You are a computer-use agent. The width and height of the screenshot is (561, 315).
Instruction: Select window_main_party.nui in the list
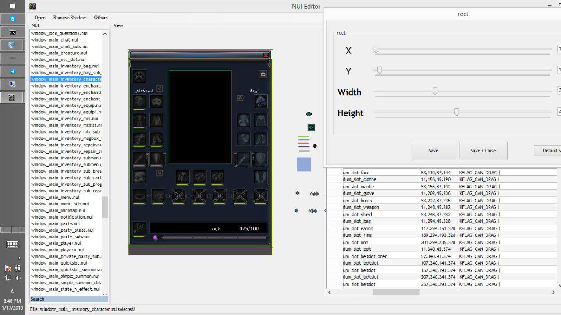coord(55,224)
